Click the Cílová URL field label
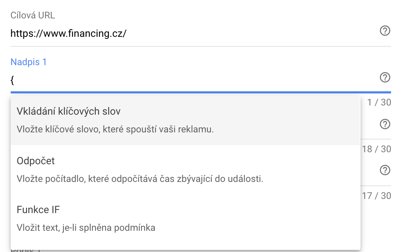The height and width of the screenshot is (252, 401). [x=33, y=15]
